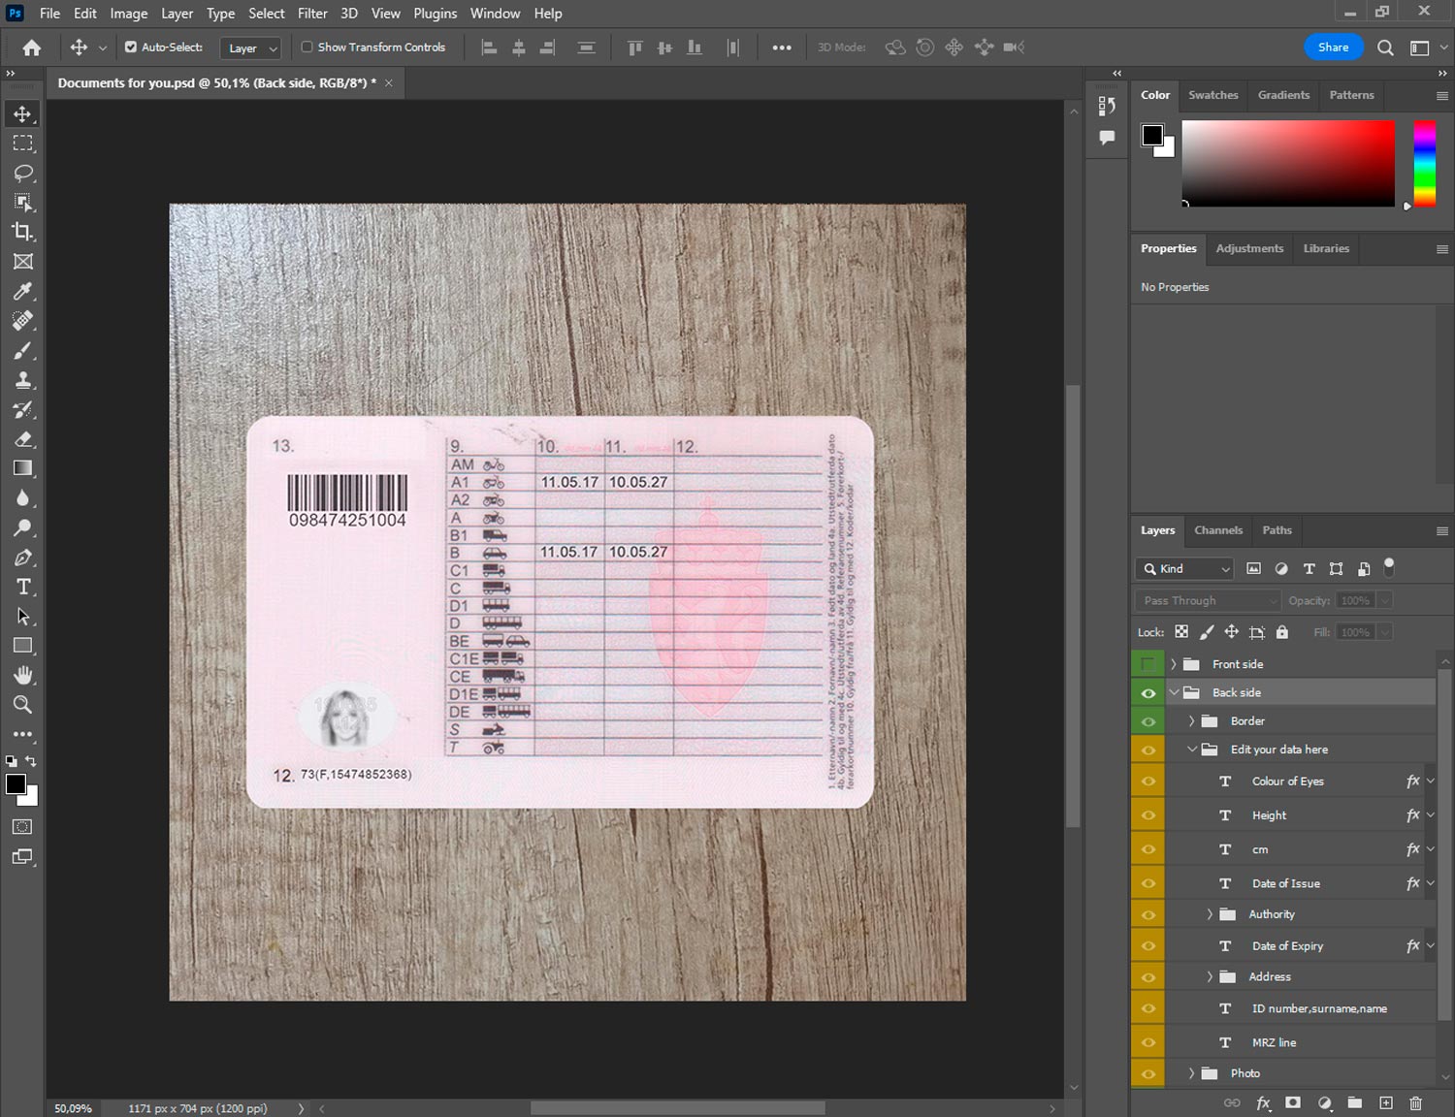Switch to the Channels tab
Viewport: 1455px width, 1117px height.
[1217, 530]
